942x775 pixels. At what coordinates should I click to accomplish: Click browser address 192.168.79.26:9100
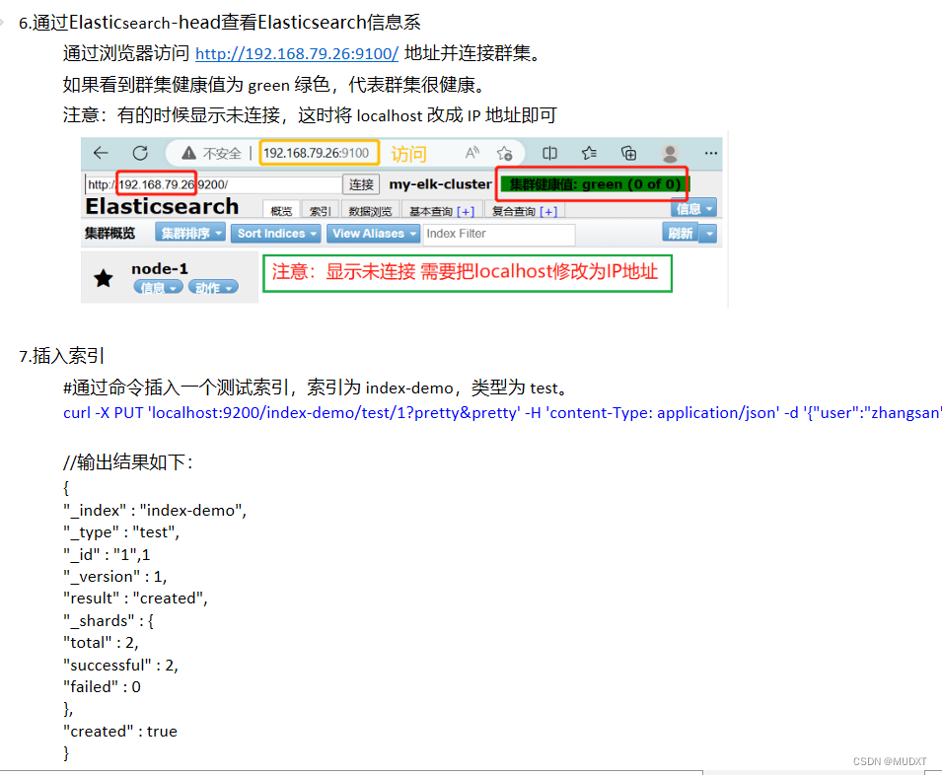pyautogui.click(x=316, y=153)
